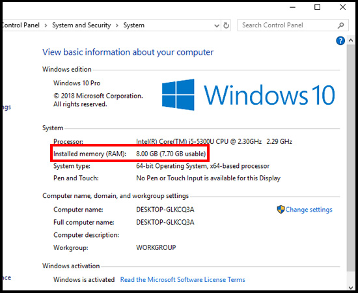Screen dimensions: 358x293
Task: Click the shield icon beside Change settings
Action: [281, 210]
